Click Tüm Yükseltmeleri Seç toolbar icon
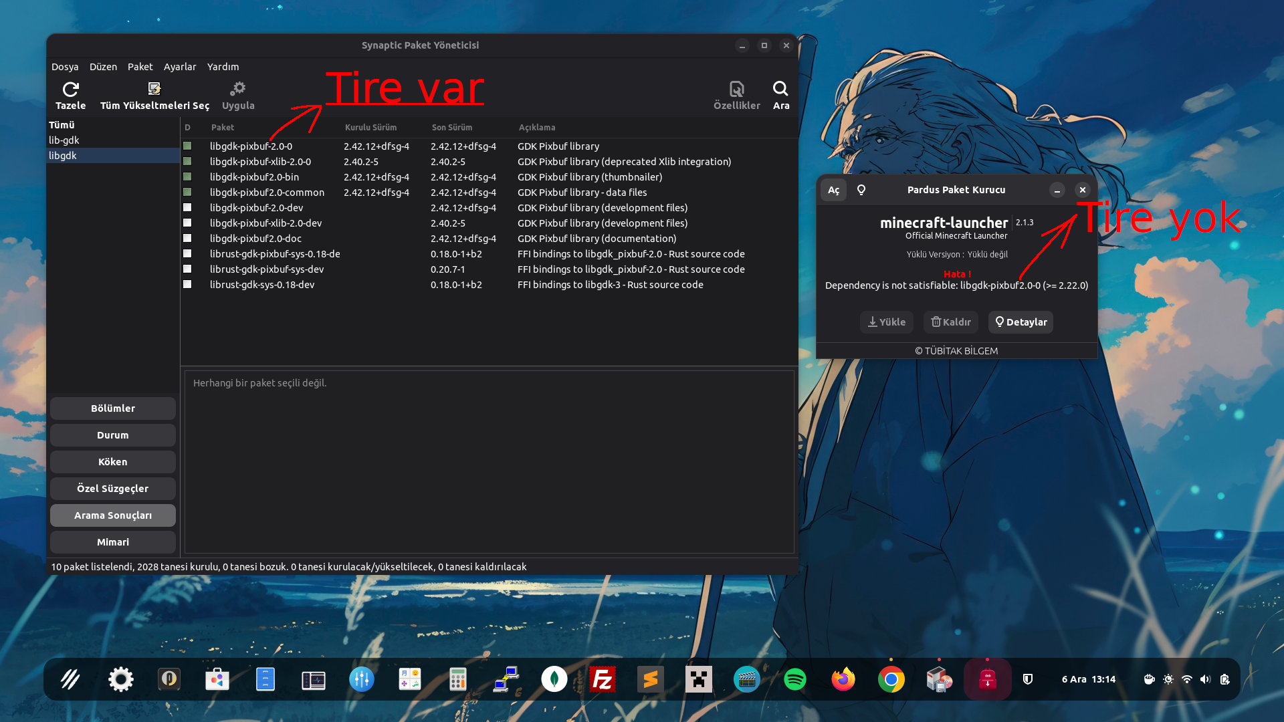The width and height of the screenshot is (1284, 722). click(154, 89)
